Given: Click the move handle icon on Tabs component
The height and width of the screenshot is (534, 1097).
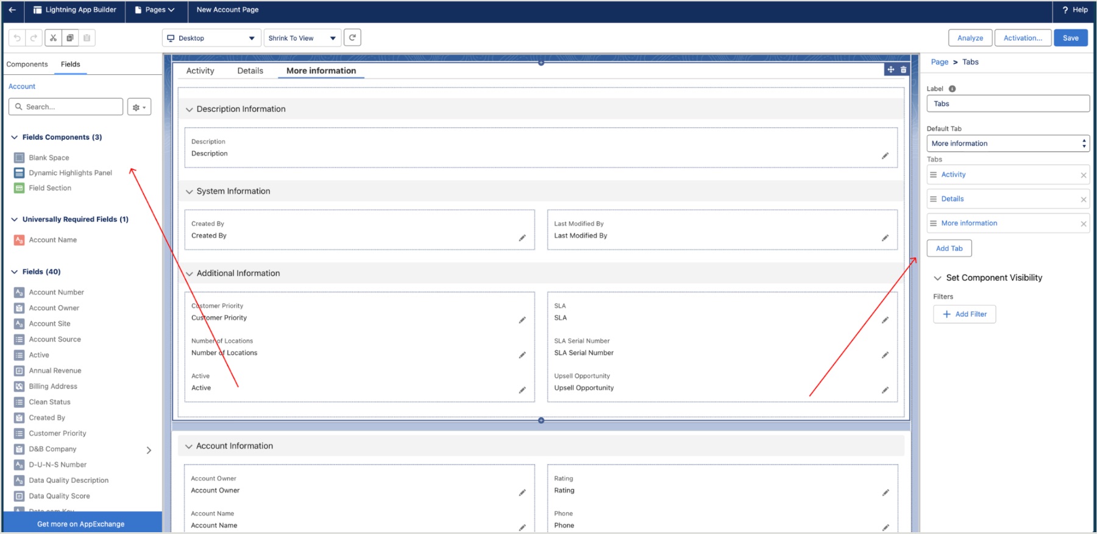Looking at the screenshot, I should (891, 69).
